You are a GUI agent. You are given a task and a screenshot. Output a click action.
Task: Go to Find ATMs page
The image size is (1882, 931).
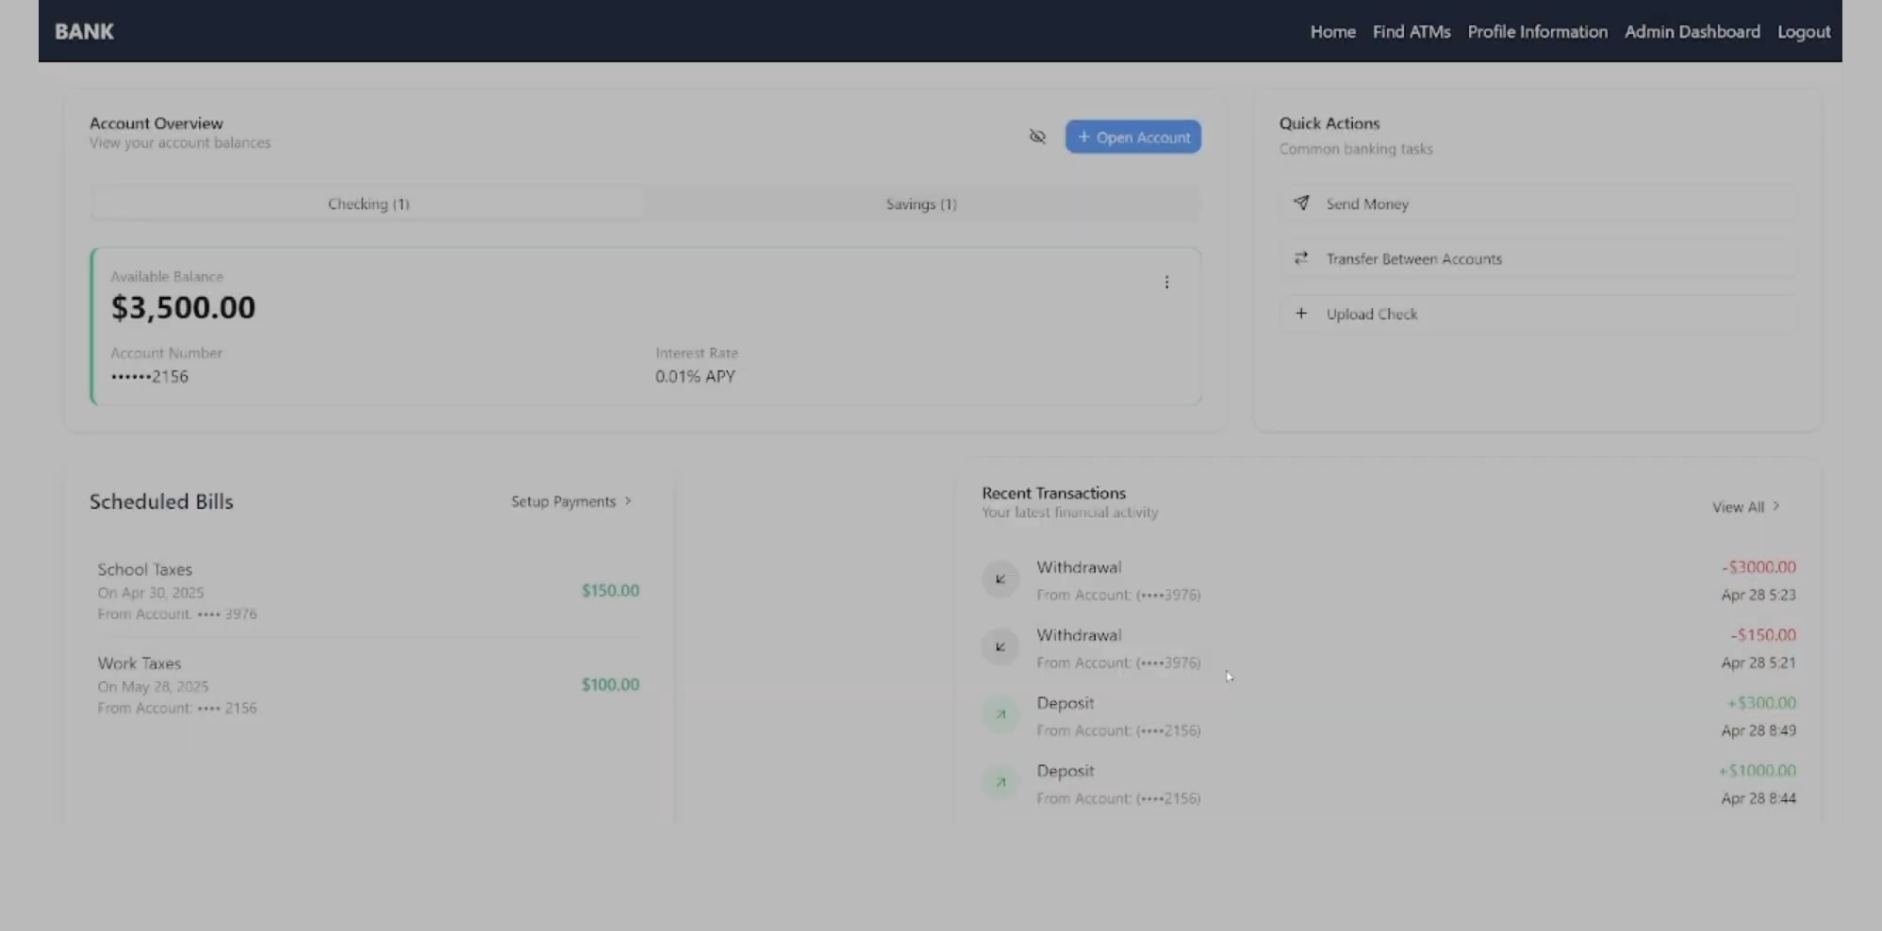coord(1411,31)
